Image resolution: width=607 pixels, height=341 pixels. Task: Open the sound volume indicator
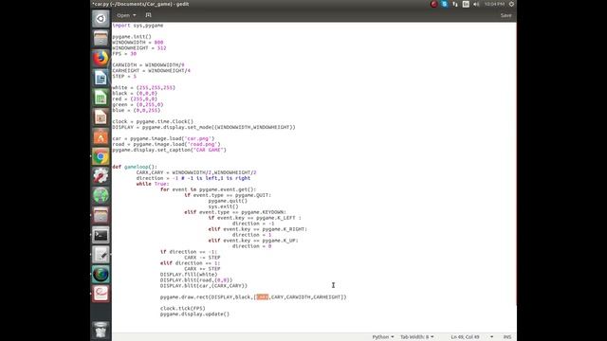point(476,4)
